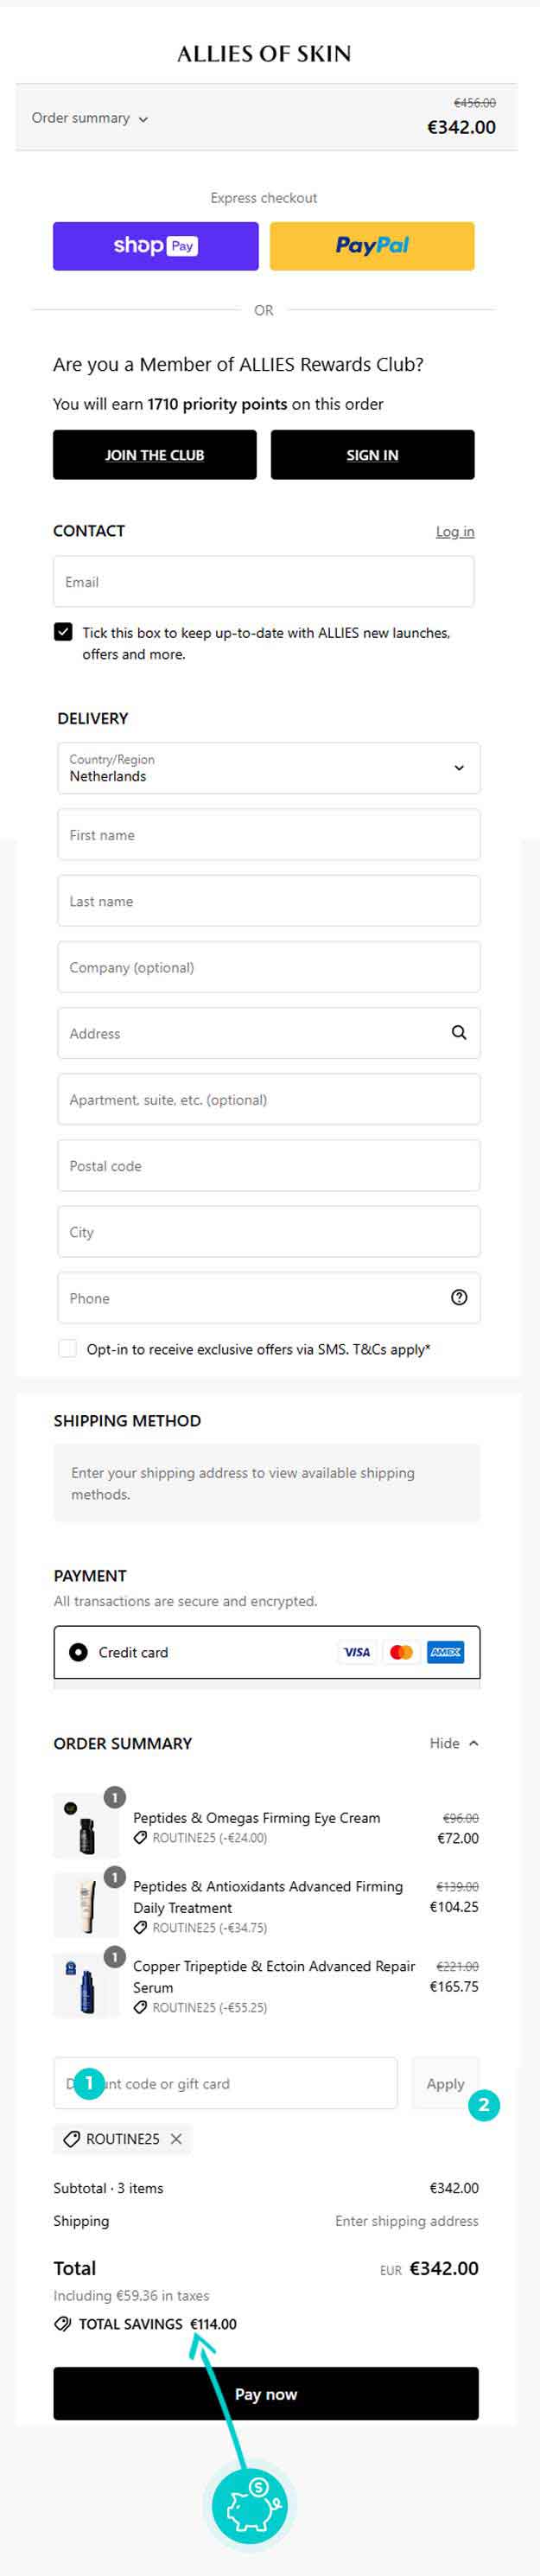This screenshot has width=540, height=2576.
Task: Click the address search magnifier icon
Action: pyautogui.click(x=459, y=1033)
